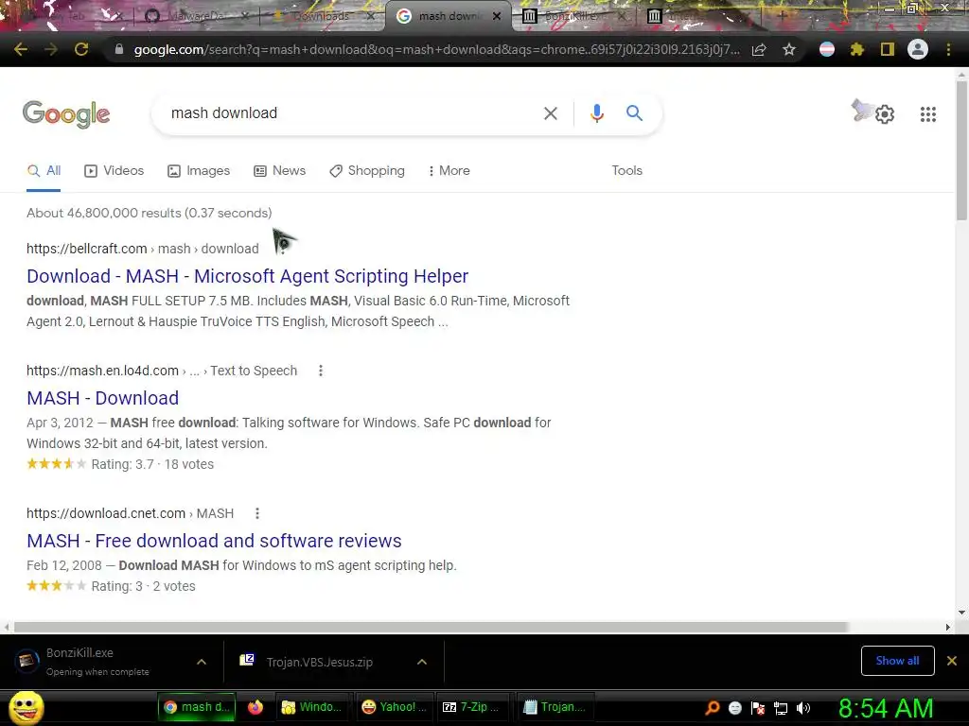Viewport: 969px width, 726px height.
Task: Open the Tools search options
Action: tap(626, 170)
